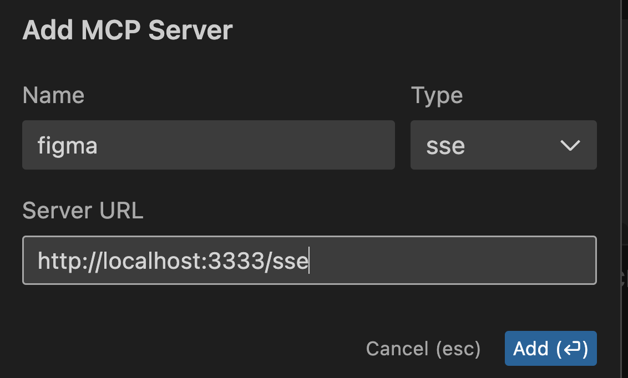
Task: Place cursor in the localhost URL field
Action: [x=309, y=260]
